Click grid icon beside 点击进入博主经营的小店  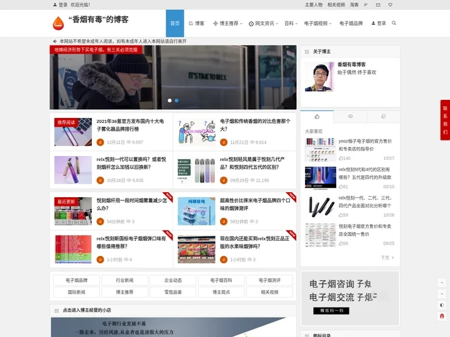(x=56, y=310)
